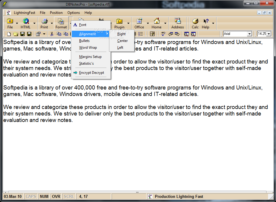Image resolution: width=276 pixels, height=202 pixels.
Task: Click the left-pointing arrow icon
Action: tap(171, 34)
